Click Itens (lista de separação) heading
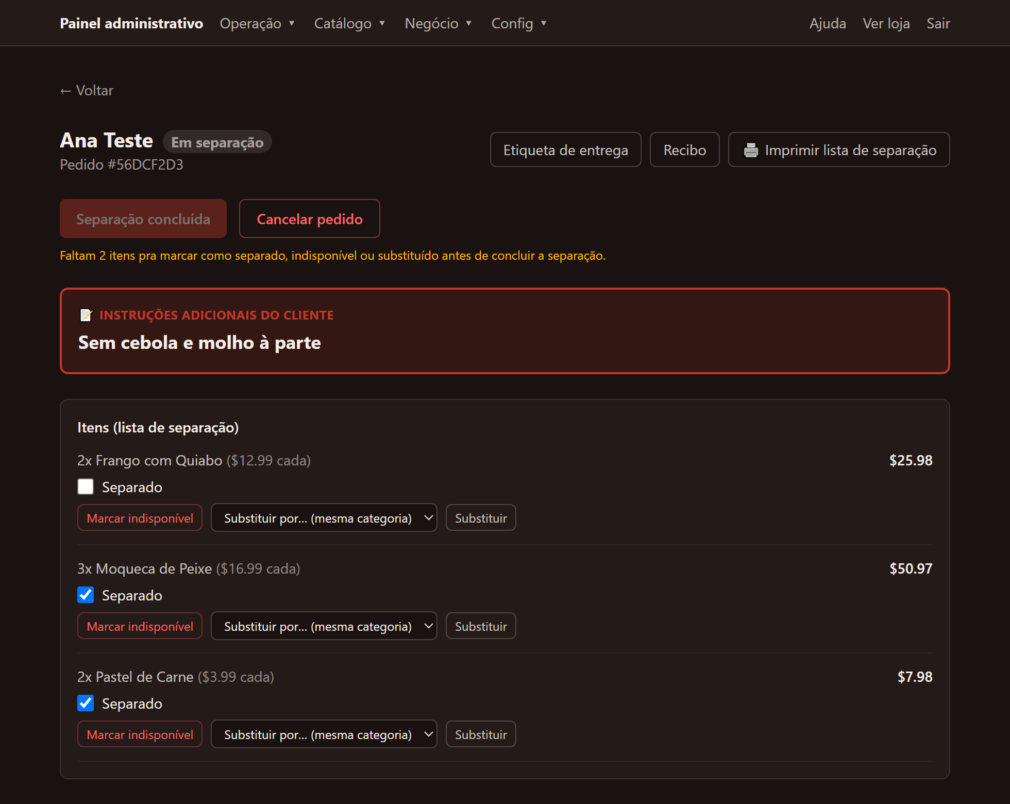 [158, 428]
